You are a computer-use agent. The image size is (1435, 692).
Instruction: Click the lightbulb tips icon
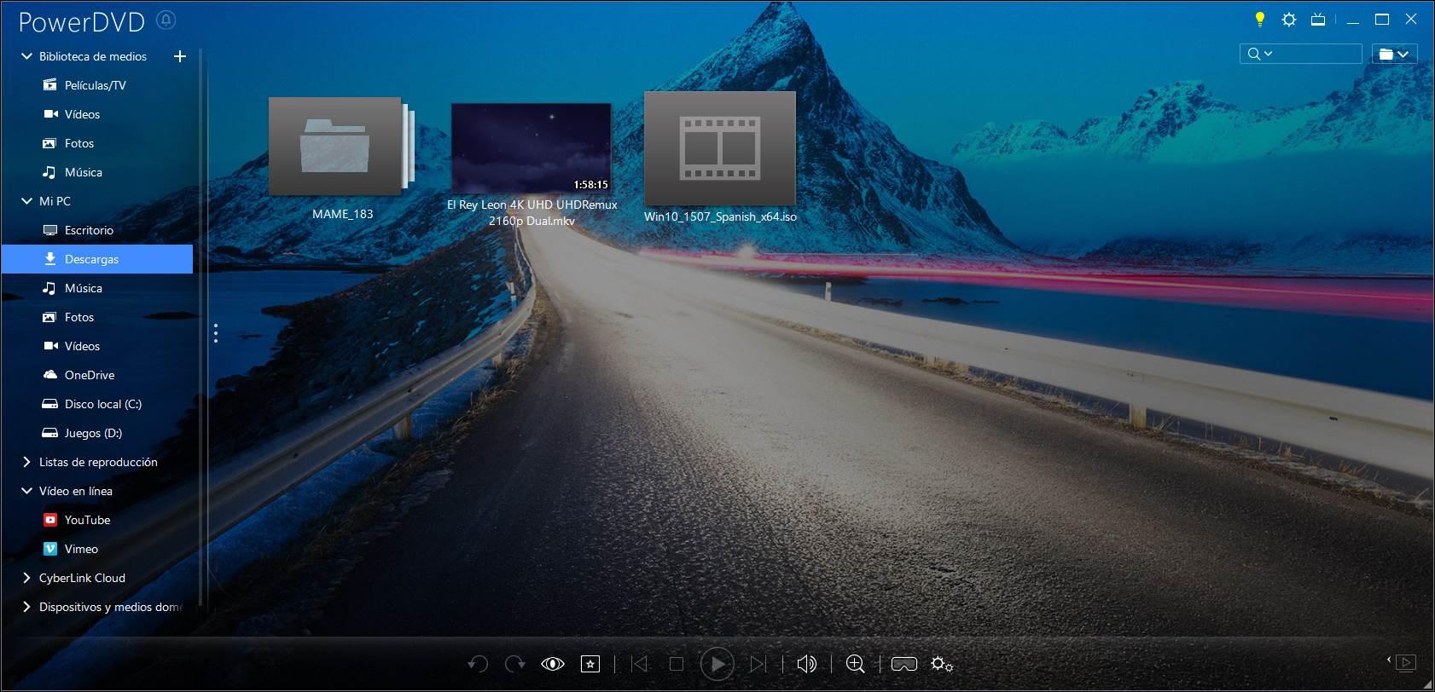1259,20
